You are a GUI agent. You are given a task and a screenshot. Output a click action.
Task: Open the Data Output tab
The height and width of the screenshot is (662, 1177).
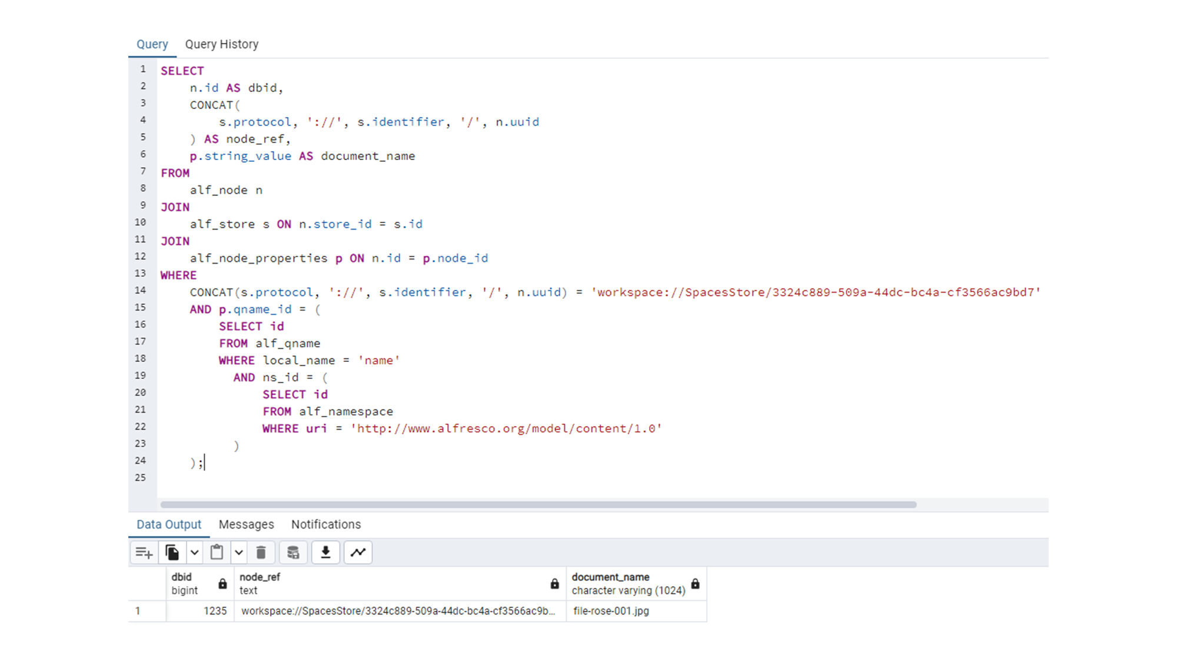point(169,524)
